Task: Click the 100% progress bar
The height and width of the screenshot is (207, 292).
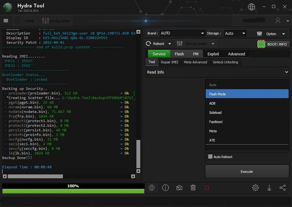Action: click(x=73, y=188)
